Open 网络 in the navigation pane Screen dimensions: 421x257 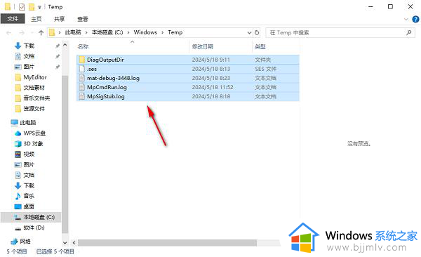pos(25,242)
